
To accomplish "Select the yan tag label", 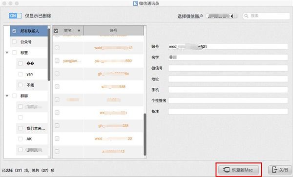I will click(29, 74).
